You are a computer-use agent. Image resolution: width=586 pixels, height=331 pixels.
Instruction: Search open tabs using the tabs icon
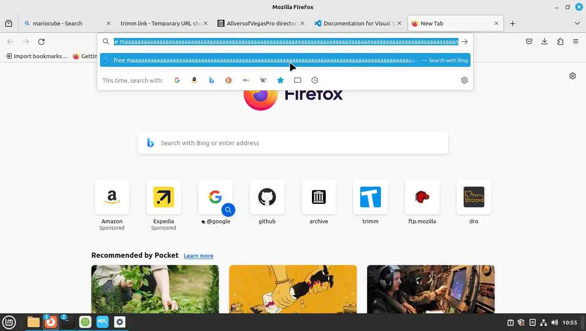pos(298,80)
